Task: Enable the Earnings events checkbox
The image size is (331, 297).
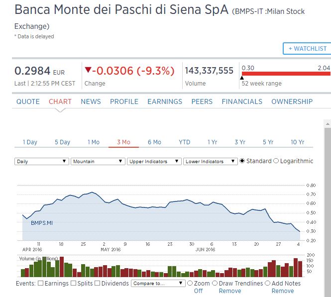Action: [41, 283]
